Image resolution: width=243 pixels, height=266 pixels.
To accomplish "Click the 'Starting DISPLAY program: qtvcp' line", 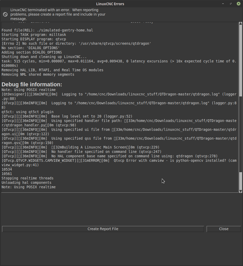I will pos(34,39).
